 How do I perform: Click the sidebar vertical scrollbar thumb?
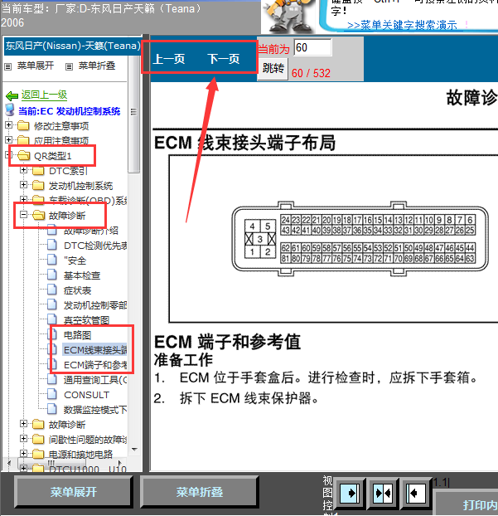pos(133,114)
